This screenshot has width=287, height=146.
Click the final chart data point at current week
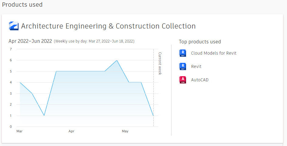[x=153, y=115]
